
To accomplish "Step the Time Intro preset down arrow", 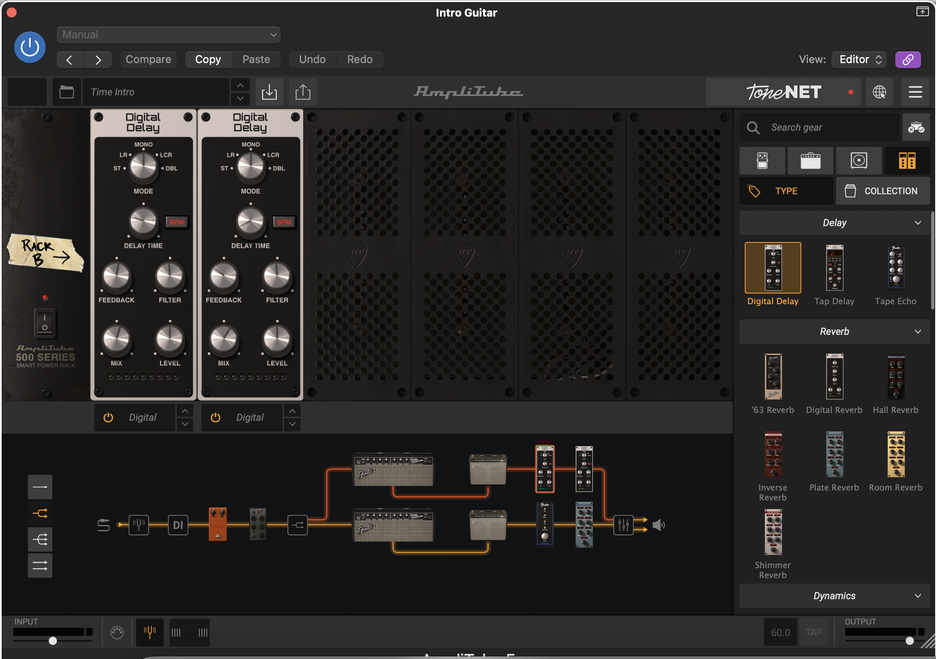I will (240, 99).
